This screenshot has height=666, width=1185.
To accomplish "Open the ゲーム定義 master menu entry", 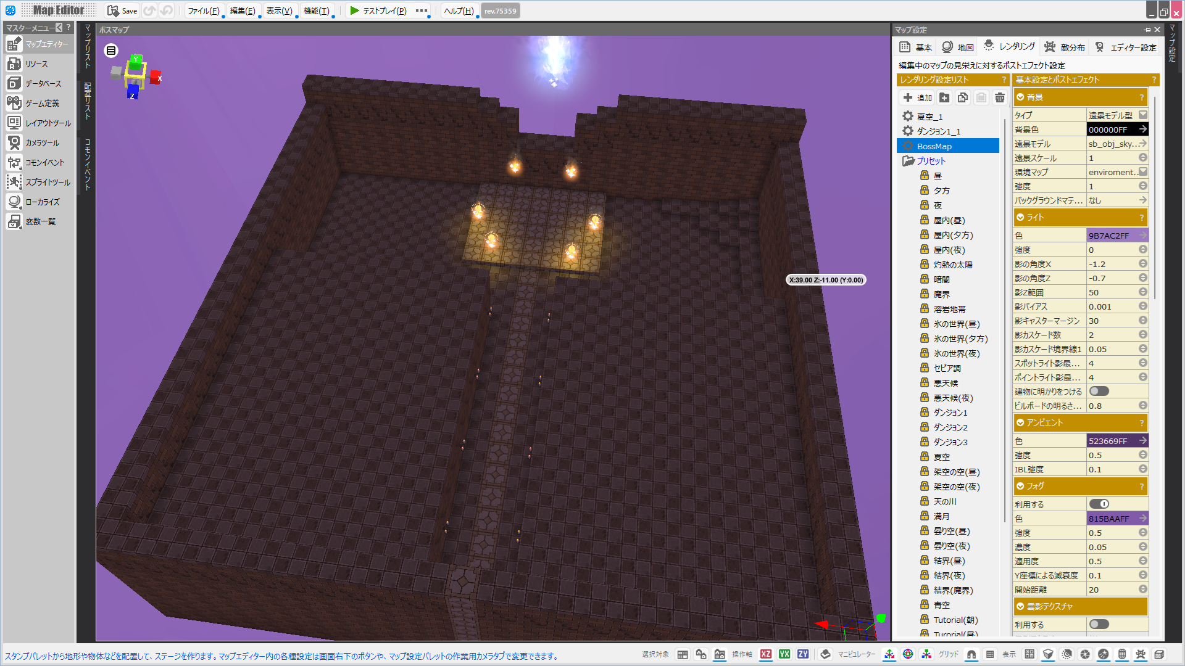I will tap(39, 104).
